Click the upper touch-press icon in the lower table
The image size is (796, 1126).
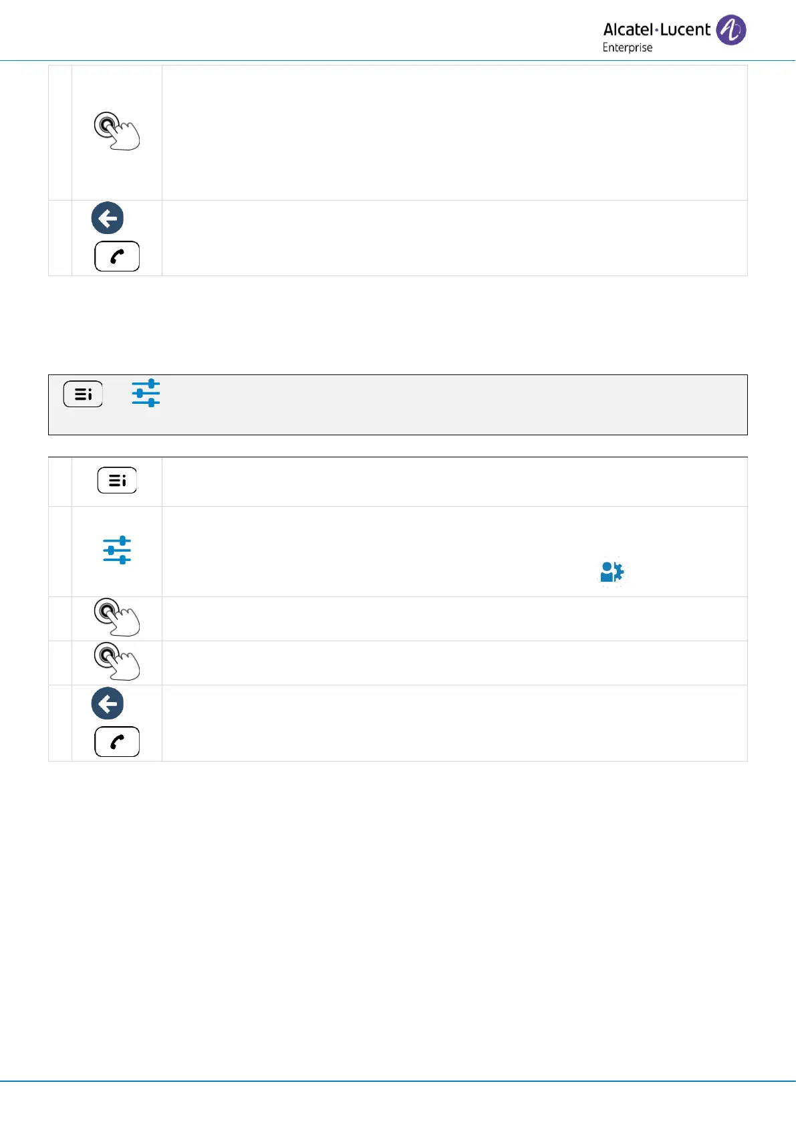tap(116, 617)
